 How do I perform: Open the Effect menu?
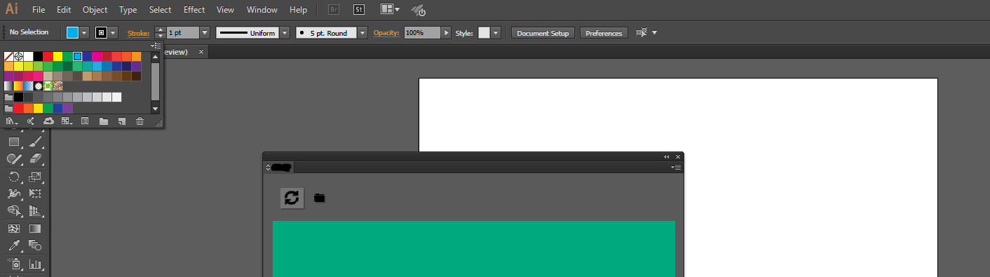[194, 10]
